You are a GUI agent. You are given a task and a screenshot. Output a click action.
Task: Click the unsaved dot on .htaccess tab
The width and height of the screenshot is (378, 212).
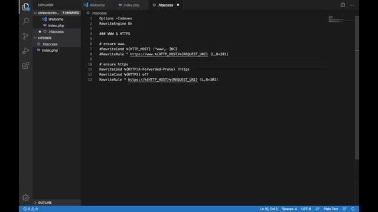point(178,5)
